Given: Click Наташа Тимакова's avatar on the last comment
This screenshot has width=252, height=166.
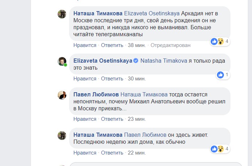Looking at the screenshot, I should [x=62, y=135].
